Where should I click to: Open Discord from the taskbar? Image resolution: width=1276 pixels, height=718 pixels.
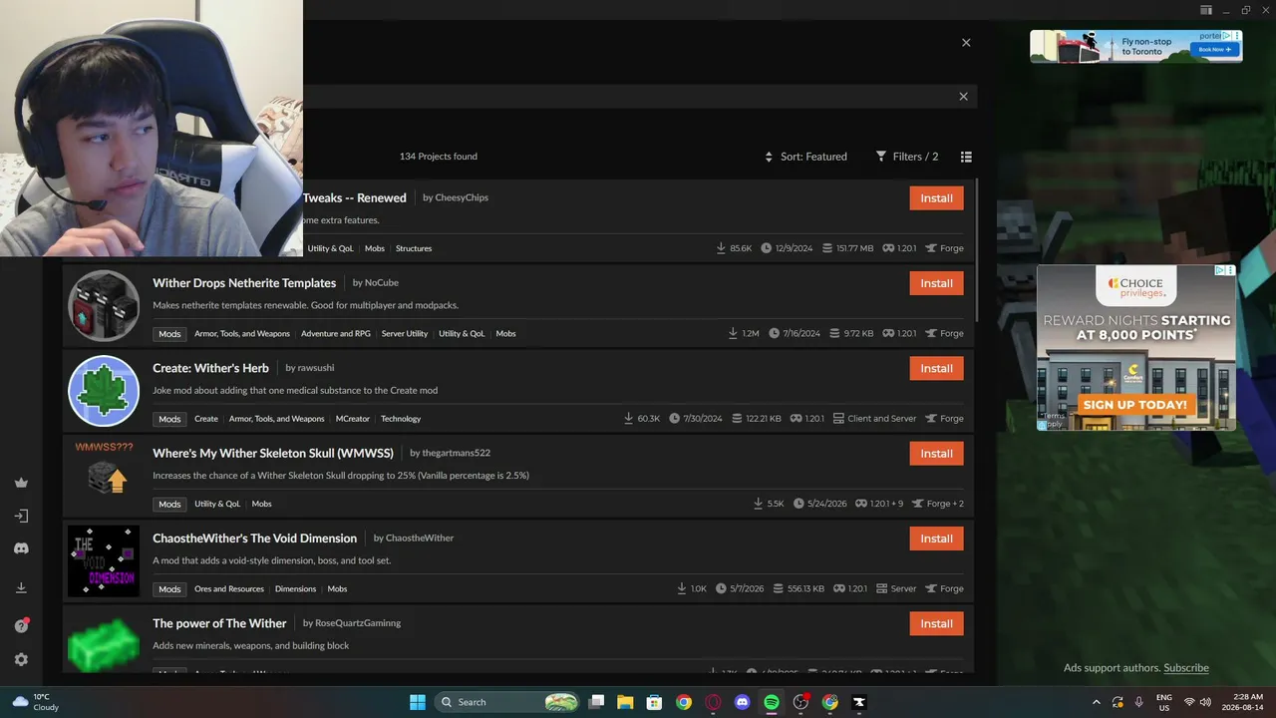point(742,702)
